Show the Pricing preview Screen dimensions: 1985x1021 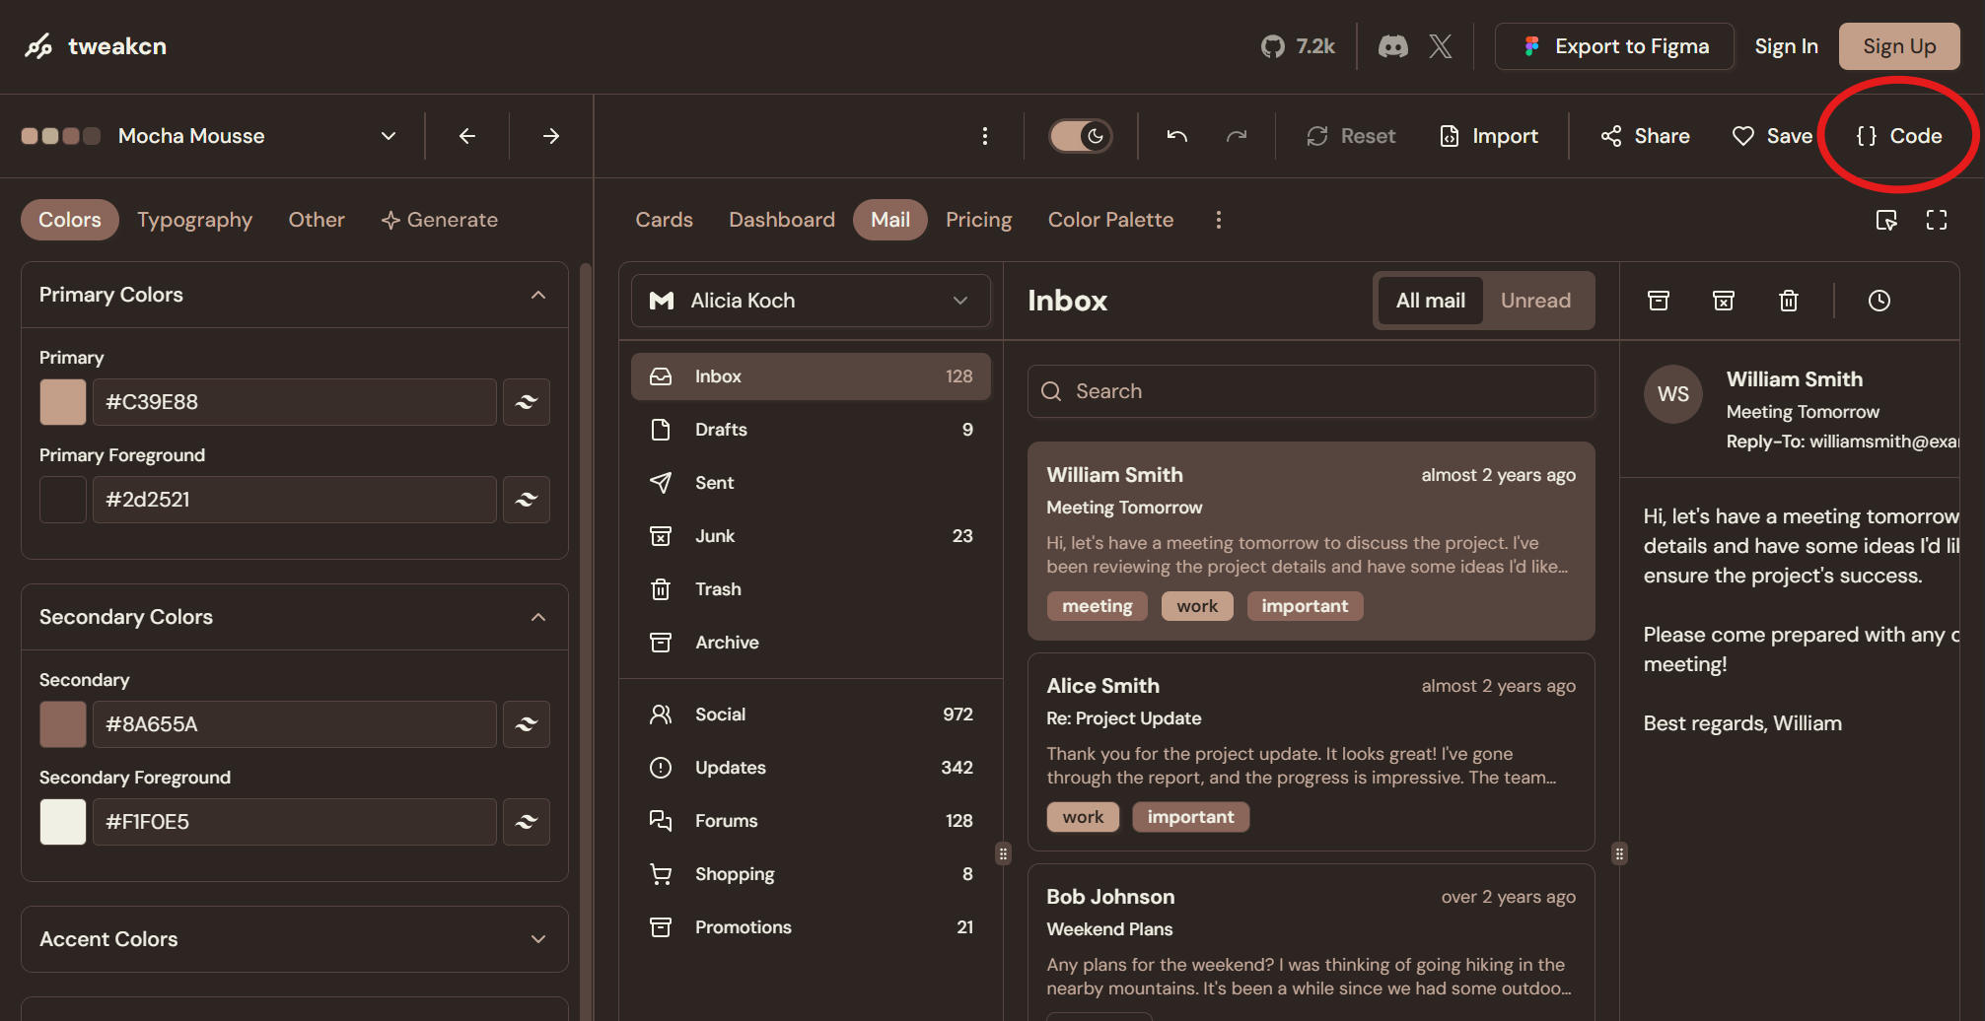click(978, 220)
